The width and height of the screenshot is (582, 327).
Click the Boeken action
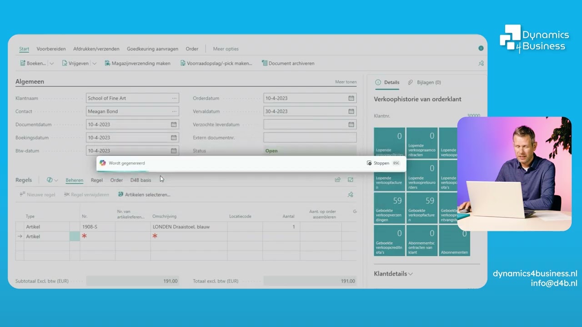tap(33, 63)
